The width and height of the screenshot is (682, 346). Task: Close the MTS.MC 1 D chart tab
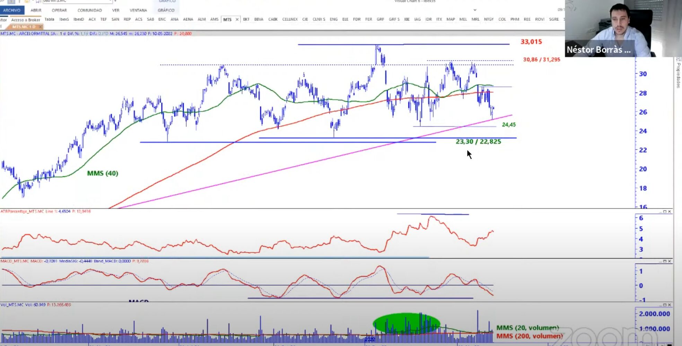40,27
